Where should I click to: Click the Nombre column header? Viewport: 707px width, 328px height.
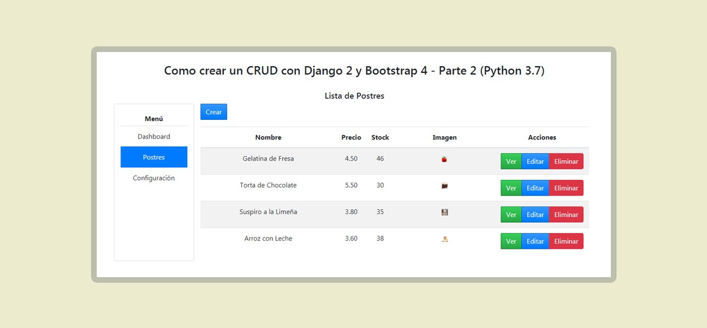tap(268, 137)
